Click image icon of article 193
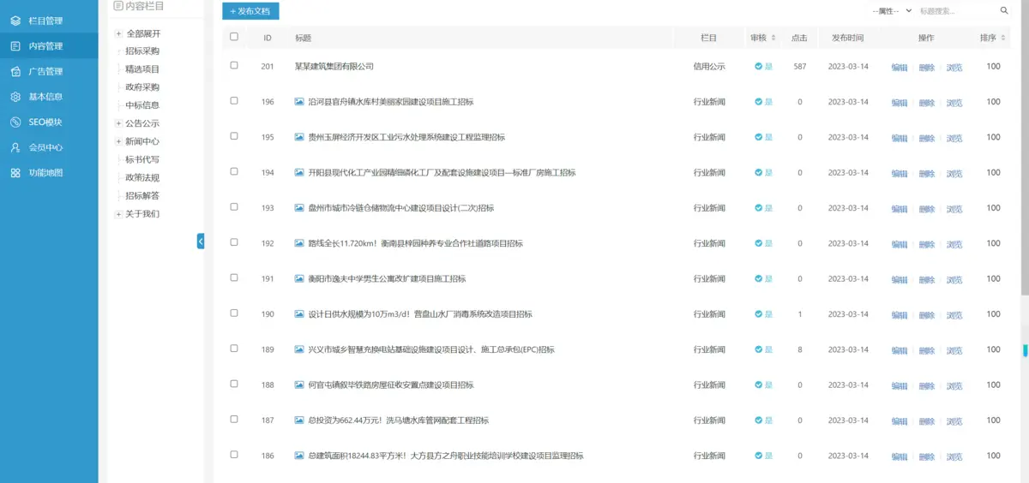 299,207
